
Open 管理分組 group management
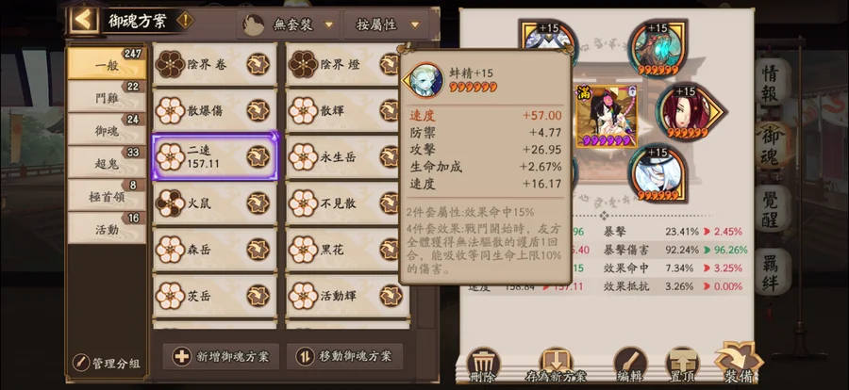click(x=107, y=363)
